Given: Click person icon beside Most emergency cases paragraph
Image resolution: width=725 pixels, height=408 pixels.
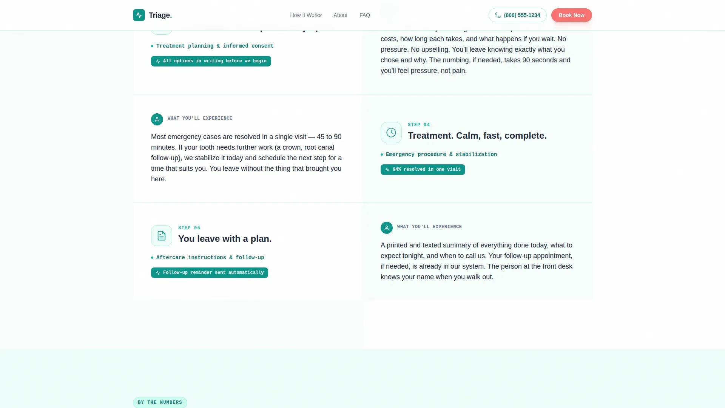Looking at the screenshot, I should pos(157,119).
